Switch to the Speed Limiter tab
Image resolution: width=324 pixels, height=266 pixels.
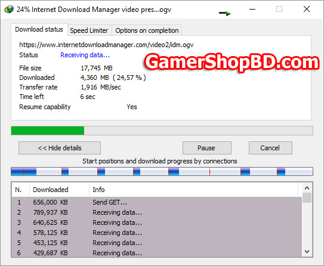click(x=89, y=30)
